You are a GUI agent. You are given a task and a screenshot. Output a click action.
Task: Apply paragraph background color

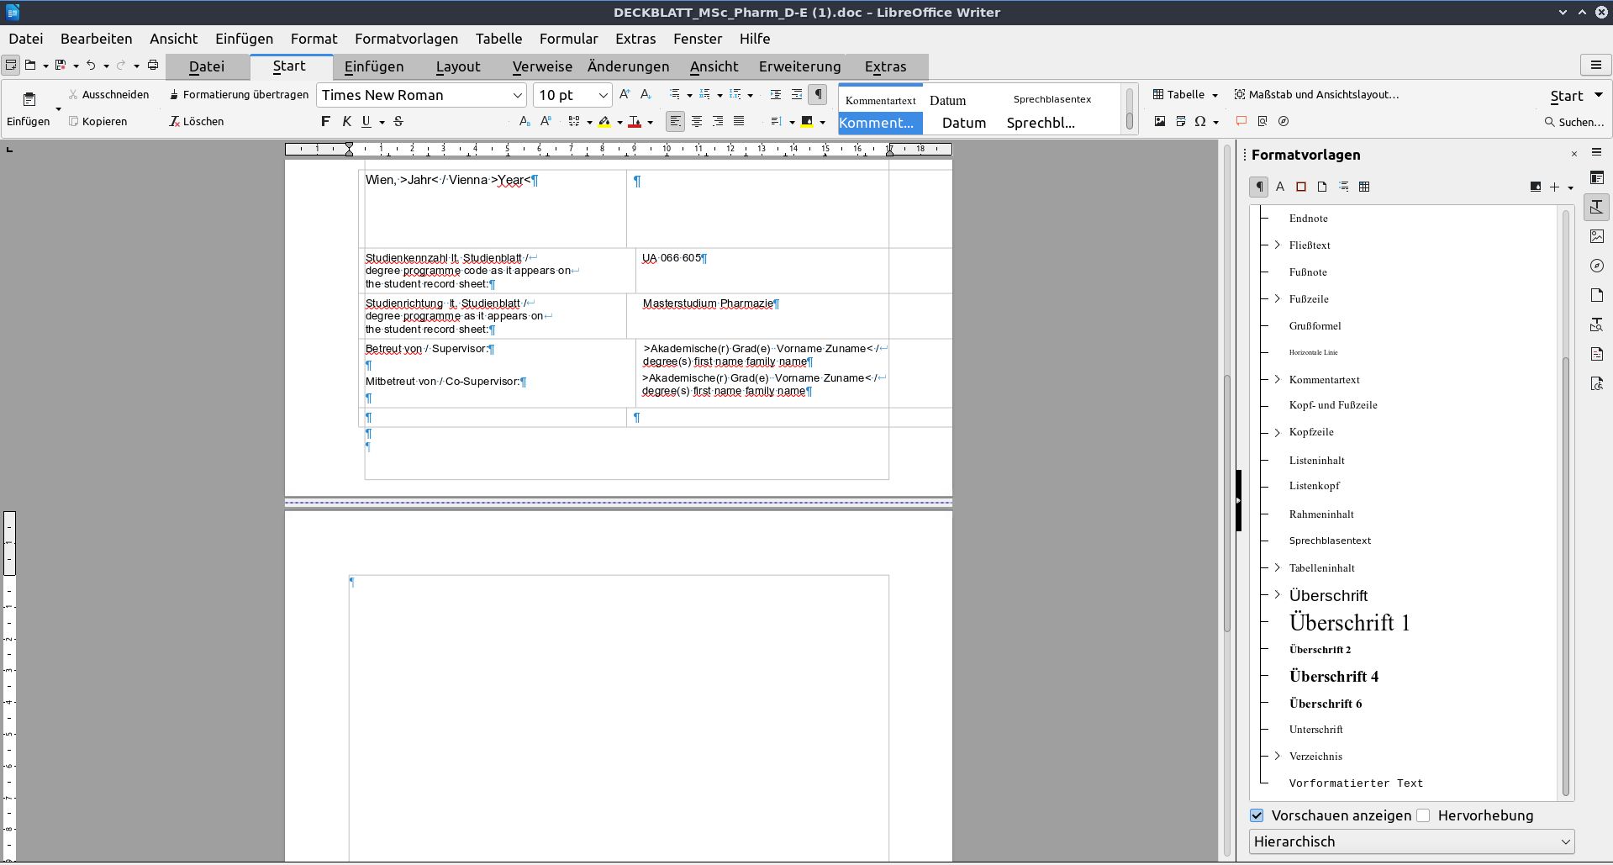807,122
